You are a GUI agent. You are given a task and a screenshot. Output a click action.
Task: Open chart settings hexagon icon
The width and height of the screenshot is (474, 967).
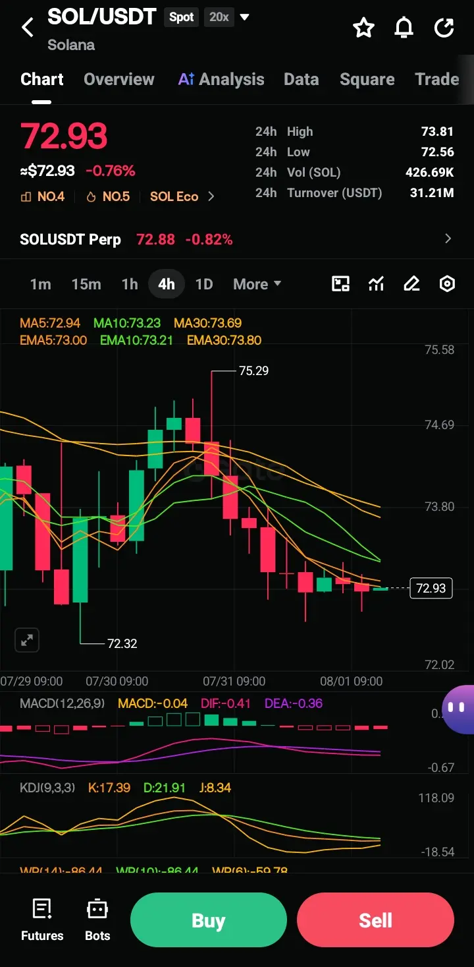click(447, 284)
